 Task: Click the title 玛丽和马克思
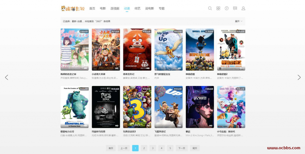[98, 132]
